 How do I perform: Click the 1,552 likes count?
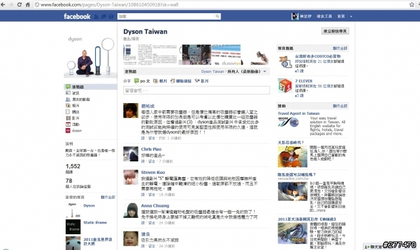pos(73,166)
